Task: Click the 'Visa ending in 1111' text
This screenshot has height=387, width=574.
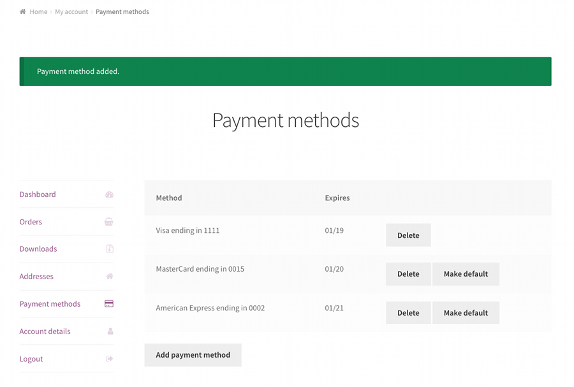Action: (188, 230)
